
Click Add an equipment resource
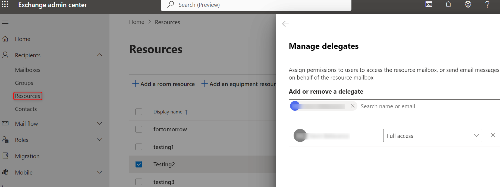(x=238, y=84)
